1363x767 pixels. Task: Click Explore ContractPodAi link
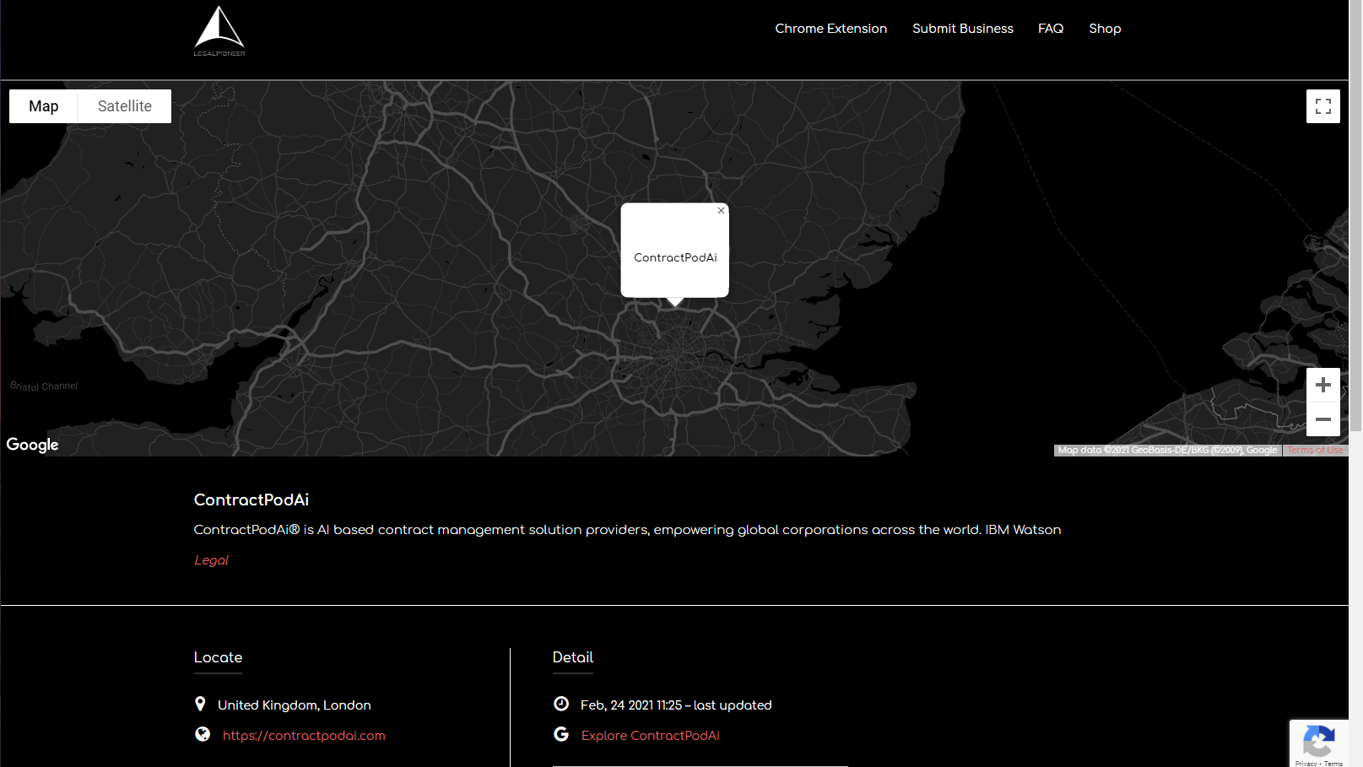point(651,736)
